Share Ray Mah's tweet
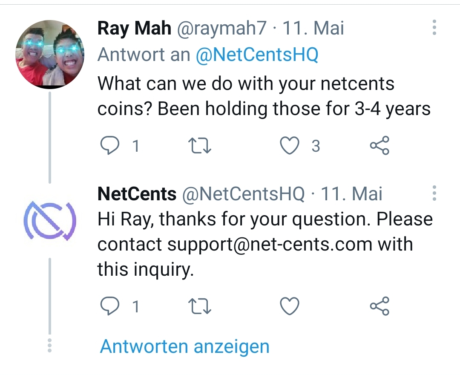Viewport: 460px width, 375px height. (x=379, y=146)
